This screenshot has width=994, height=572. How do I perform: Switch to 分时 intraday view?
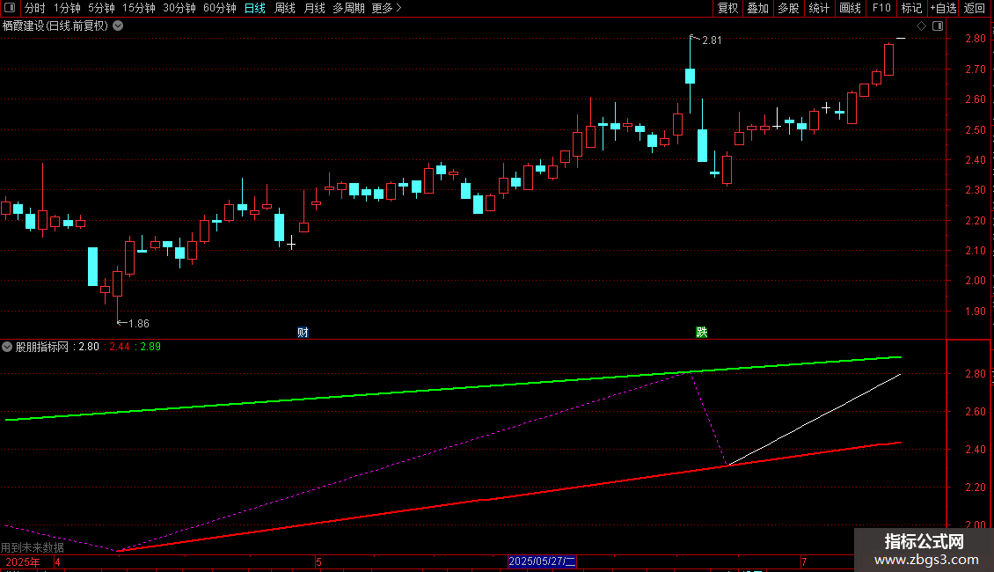35,8
